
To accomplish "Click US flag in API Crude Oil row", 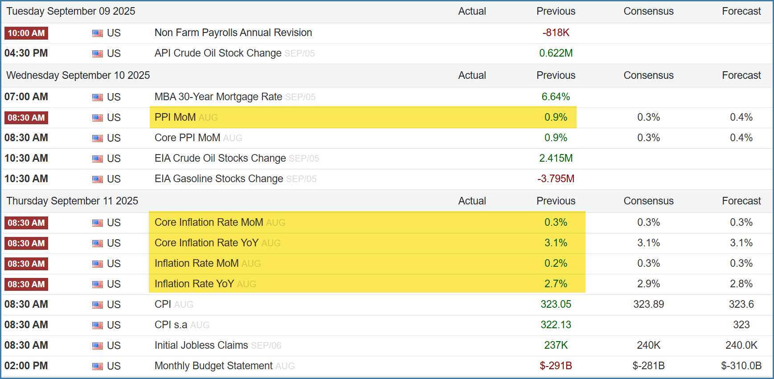I will tap(98, 54).
